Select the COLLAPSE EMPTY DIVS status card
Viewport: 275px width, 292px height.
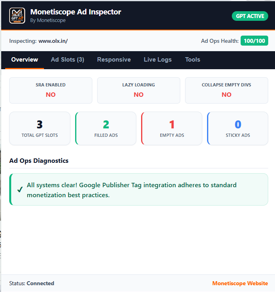227,90
